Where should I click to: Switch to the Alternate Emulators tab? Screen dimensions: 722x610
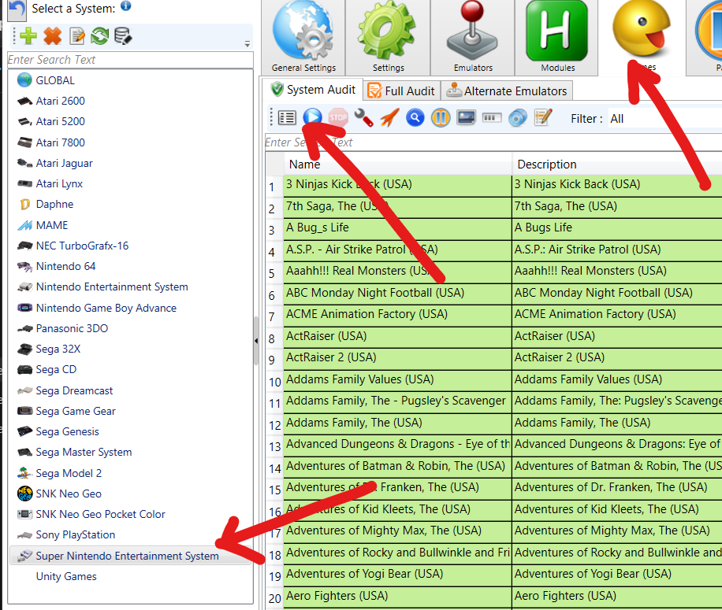pos(507,91)
